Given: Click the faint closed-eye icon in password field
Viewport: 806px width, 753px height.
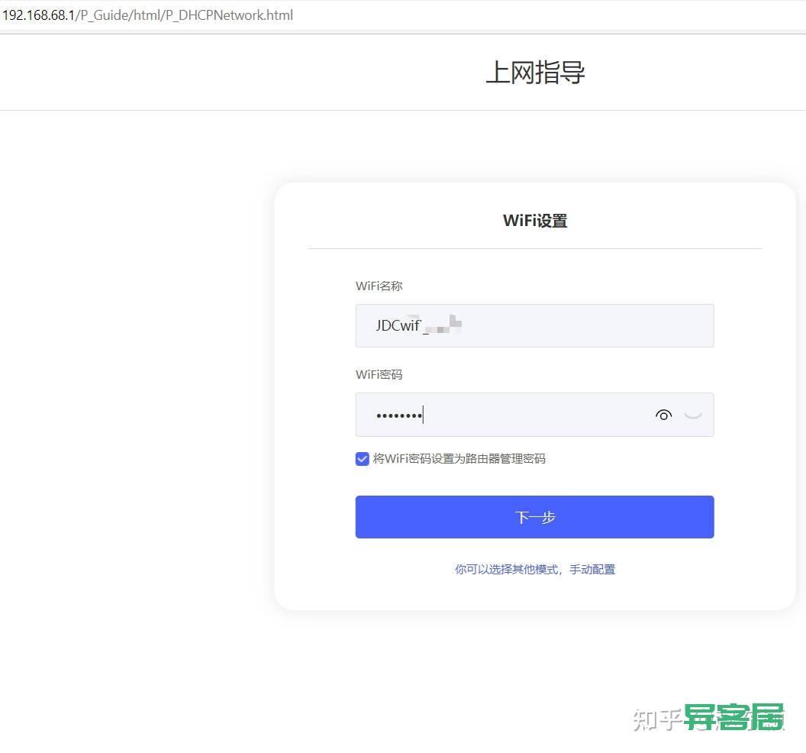Looking at the screenshot, I should pyautogui.click(x=693, y=415).
